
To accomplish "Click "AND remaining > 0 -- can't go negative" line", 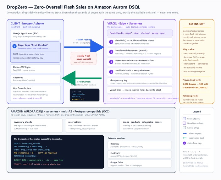I will 36,153.
